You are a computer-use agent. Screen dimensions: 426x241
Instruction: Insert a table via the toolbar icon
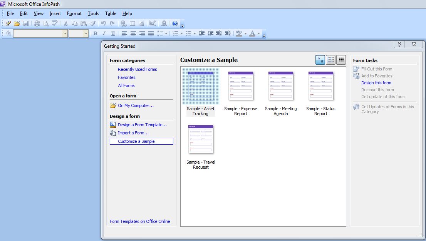coord(132,23)
